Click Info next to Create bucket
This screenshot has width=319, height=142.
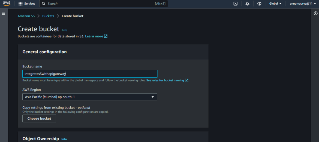(x=64, y=30)
